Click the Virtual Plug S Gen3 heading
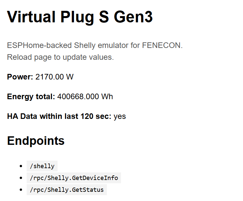The image size is (243, 201). (80, 17)
